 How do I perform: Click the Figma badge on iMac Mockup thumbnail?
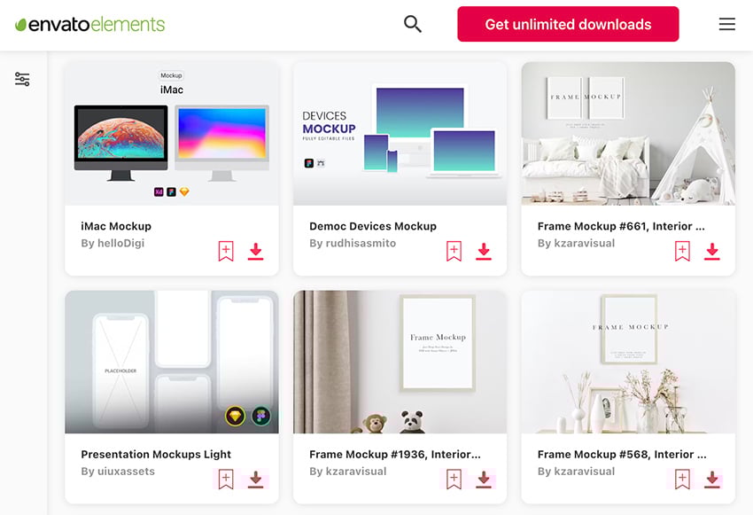171,191
